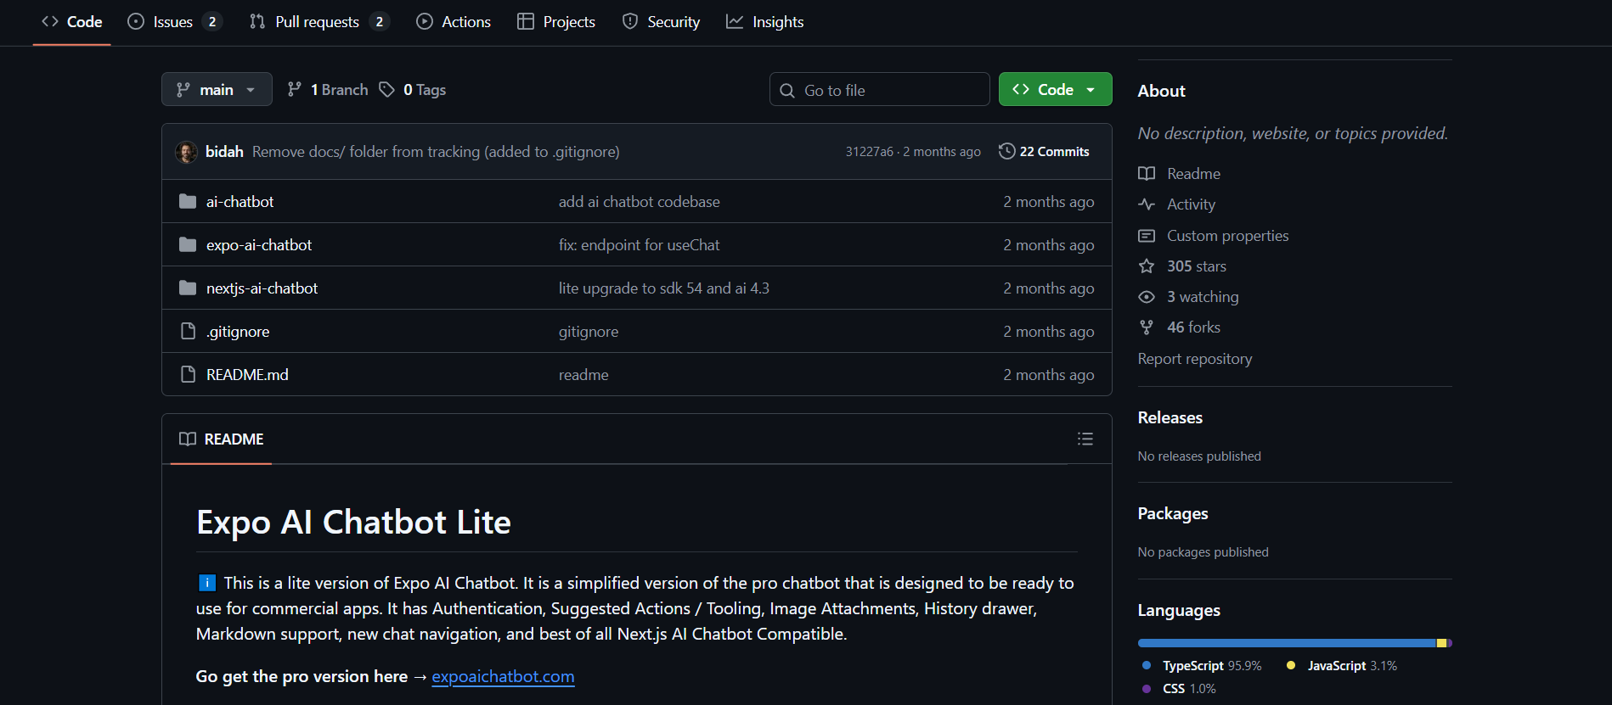Click the README outline list icon
The height and width of the screenshot is (705, 1612).
(x=1085, y=439)
